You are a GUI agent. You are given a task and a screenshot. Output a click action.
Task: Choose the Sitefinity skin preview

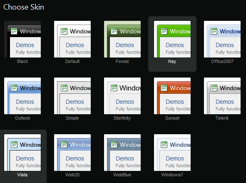click(x=122, y=96)
